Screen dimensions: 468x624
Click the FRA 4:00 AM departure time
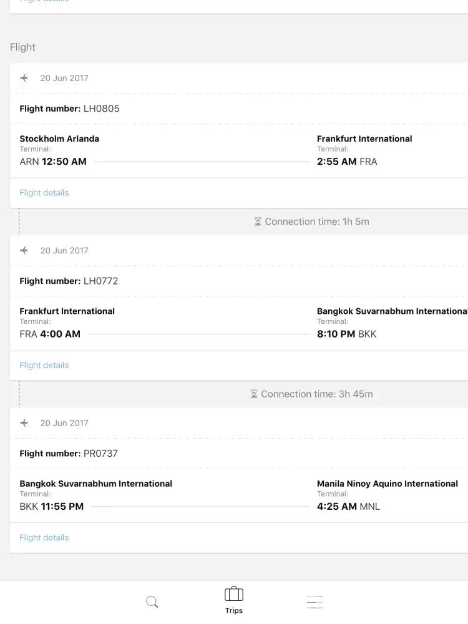point(50,334)
